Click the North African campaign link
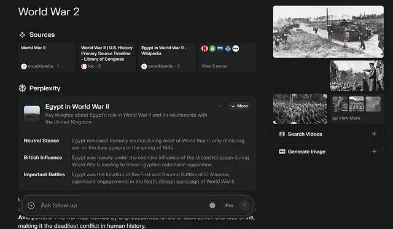 171,181
